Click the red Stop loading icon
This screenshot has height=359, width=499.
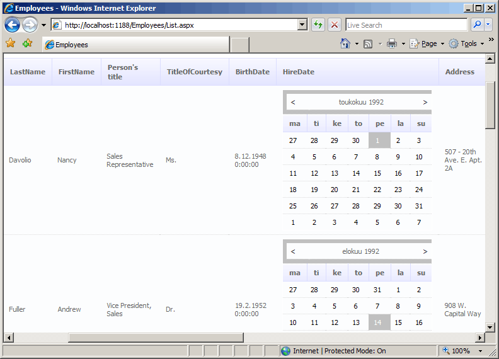click(335, 25)
